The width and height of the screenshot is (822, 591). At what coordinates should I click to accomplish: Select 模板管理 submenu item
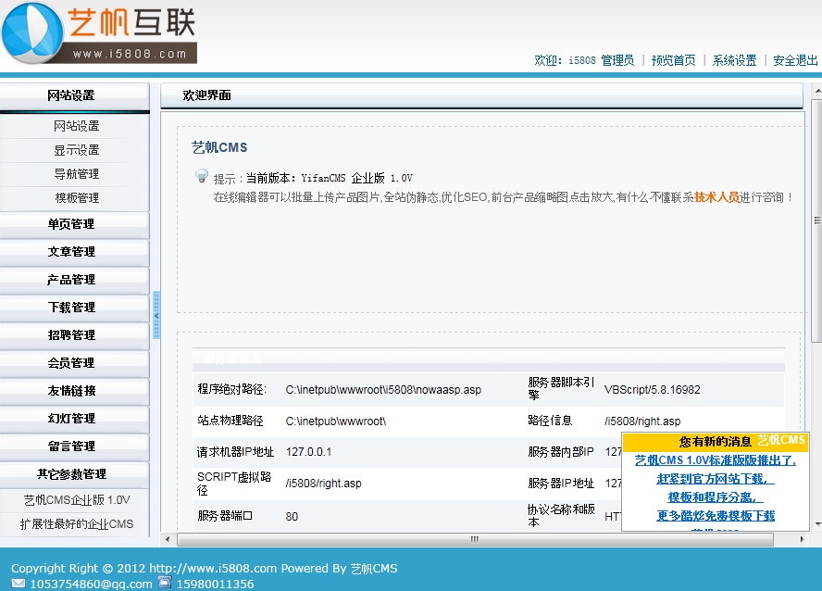click(77, 198)
